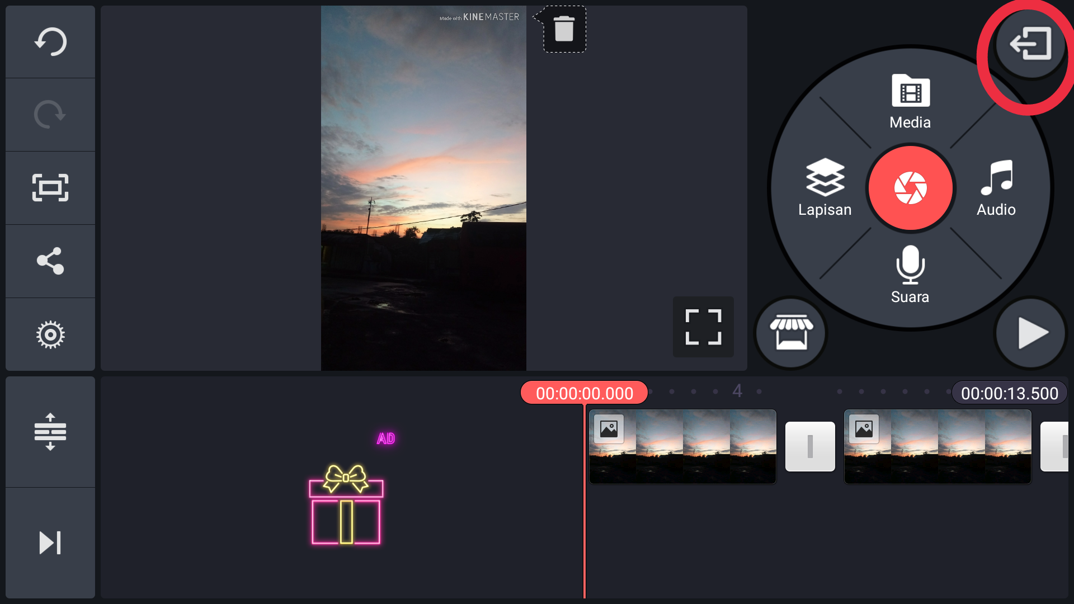Viewport: 1074px width, 604px height.
Task: Delete the clip with the trash icon
Action: (564, 29)
